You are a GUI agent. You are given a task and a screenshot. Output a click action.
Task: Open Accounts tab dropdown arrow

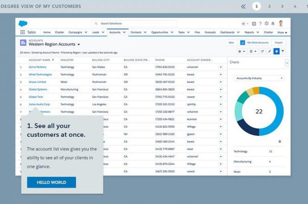pos(124,32)
